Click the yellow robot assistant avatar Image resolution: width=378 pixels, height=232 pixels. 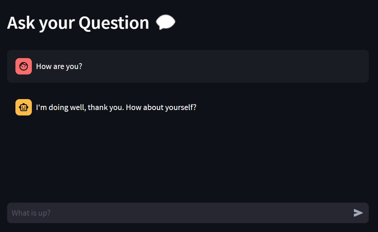(x=24, y=107)
